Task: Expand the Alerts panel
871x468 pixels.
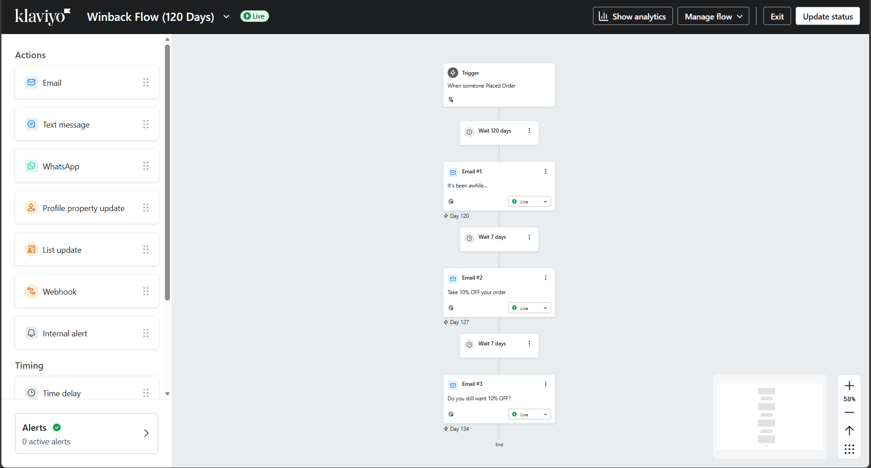Action: click(x=146, y=433)
